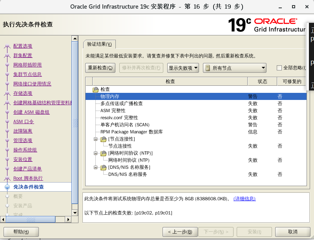Screen dimensions: 314x240
Task: Click the sidebar vertical scrollbar thumb
Action: pos(75,123)
